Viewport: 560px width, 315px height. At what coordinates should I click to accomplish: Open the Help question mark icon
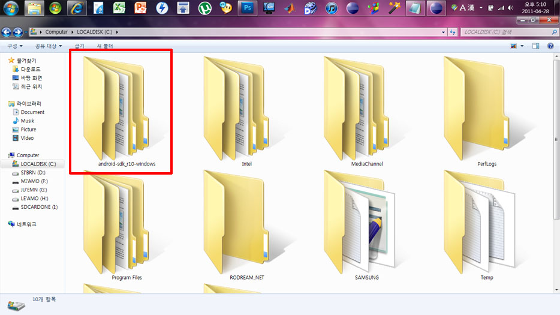click(550, 46)
